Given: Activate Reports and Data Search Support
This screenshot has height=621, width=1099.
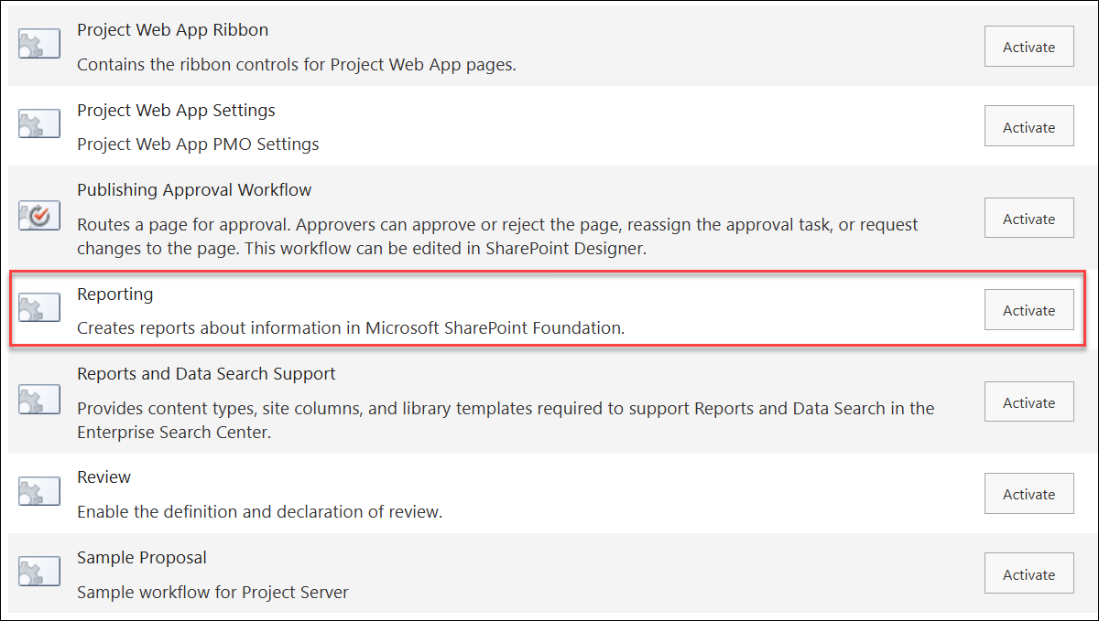Looking at the screenshot, I should (1028, 402).
